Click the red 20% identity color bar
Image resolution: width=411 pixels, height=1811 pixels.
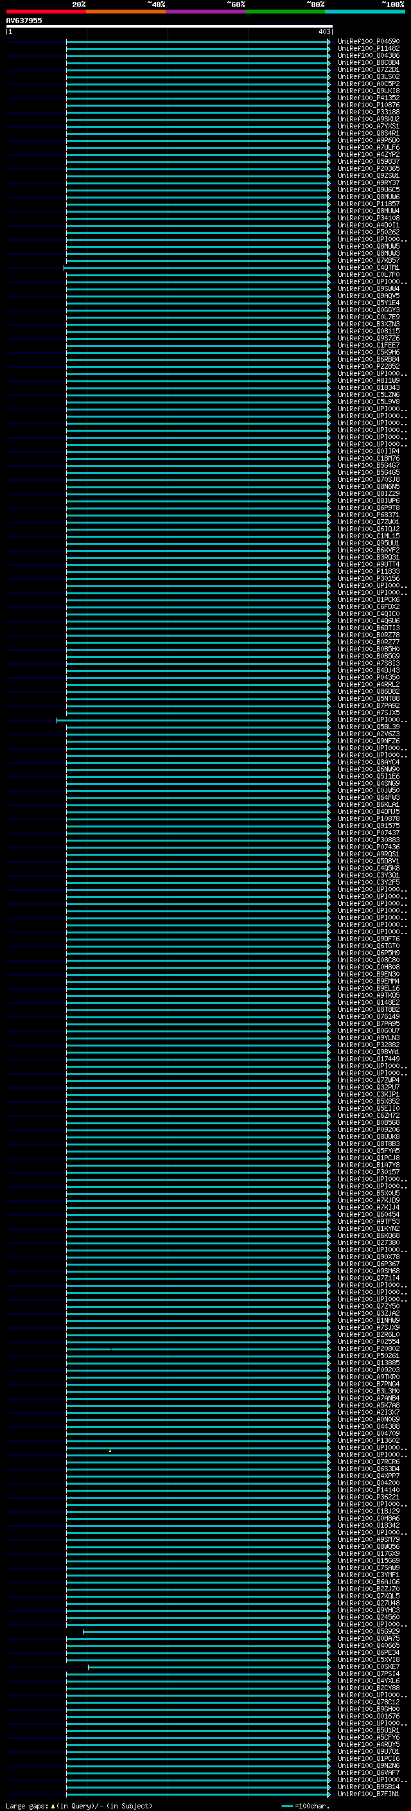46,12
